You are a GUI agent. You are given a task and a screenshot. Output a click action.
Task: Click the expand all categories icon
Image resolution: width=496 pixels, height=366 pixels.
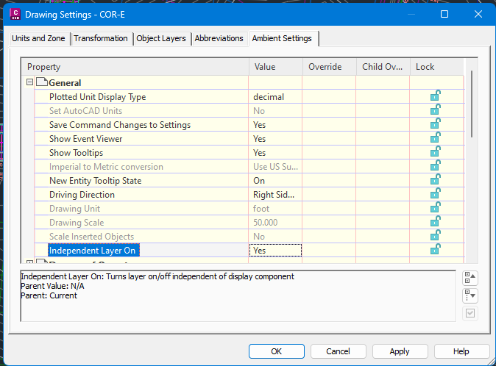tap(471, 295)
